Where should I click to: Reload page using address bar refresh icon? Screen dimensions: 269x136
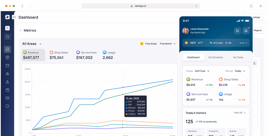pyautogui.click(x=196, y=6)
